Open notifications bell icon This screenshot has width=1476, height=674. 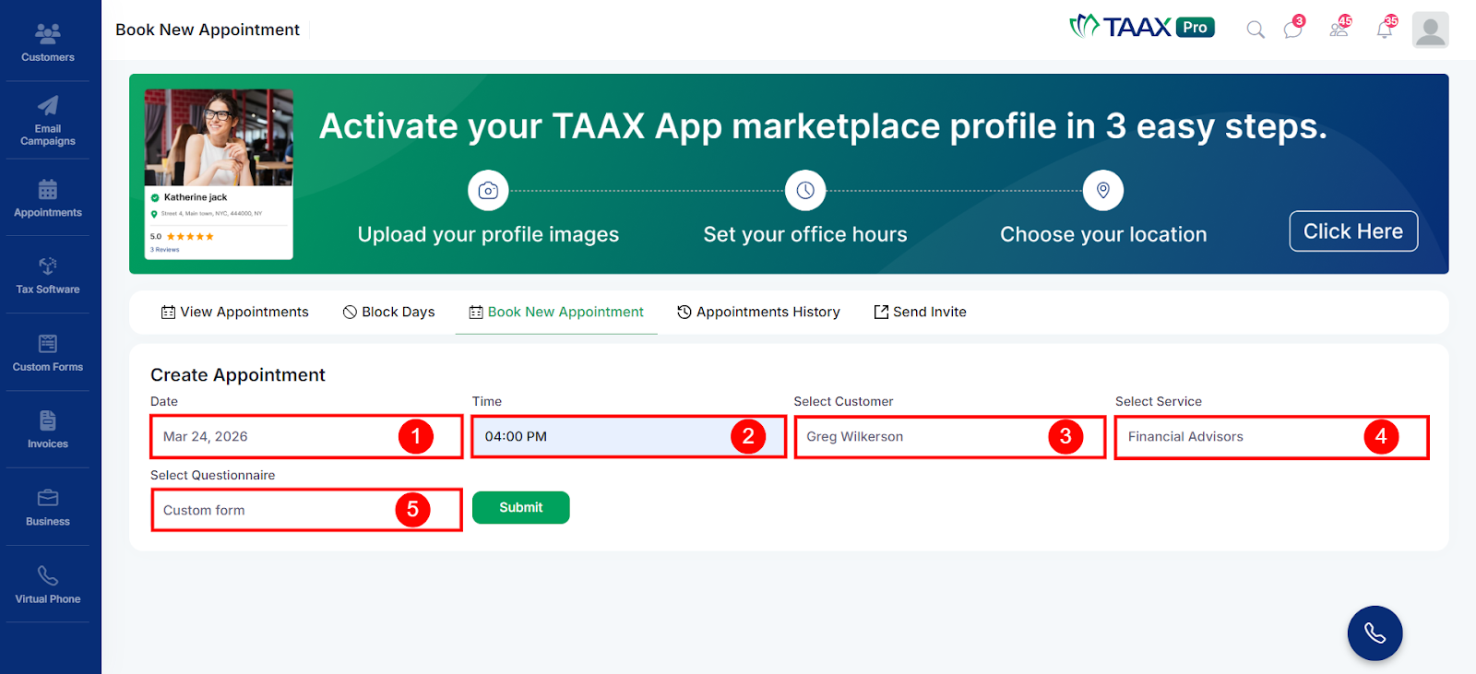(1386, 28)
